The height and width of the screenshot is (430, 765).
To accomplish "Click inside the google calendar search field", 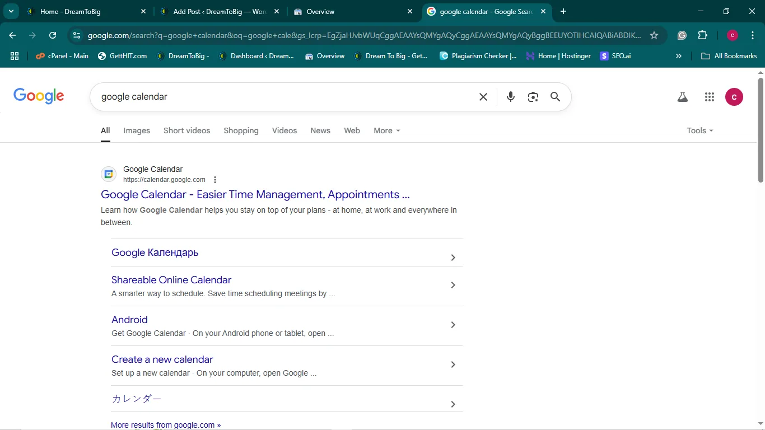I will [x=280, y=97].
